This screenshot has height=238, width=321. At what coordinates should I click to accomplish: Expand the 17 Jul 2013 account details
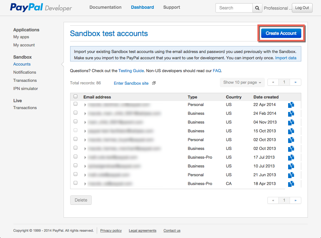tap(85, 158)
